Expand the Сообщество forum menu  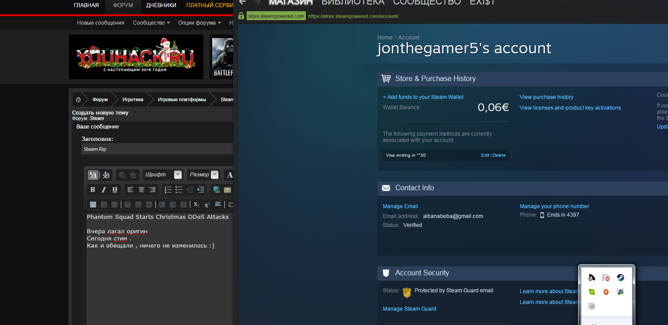click(x=151, y=22)
